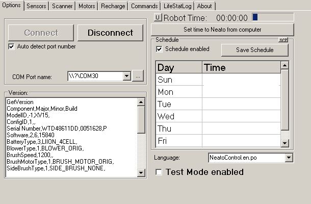The image size is (311, 204).
Task: Toggle the Auto detect port number checkbox
Action: [12, 46]
